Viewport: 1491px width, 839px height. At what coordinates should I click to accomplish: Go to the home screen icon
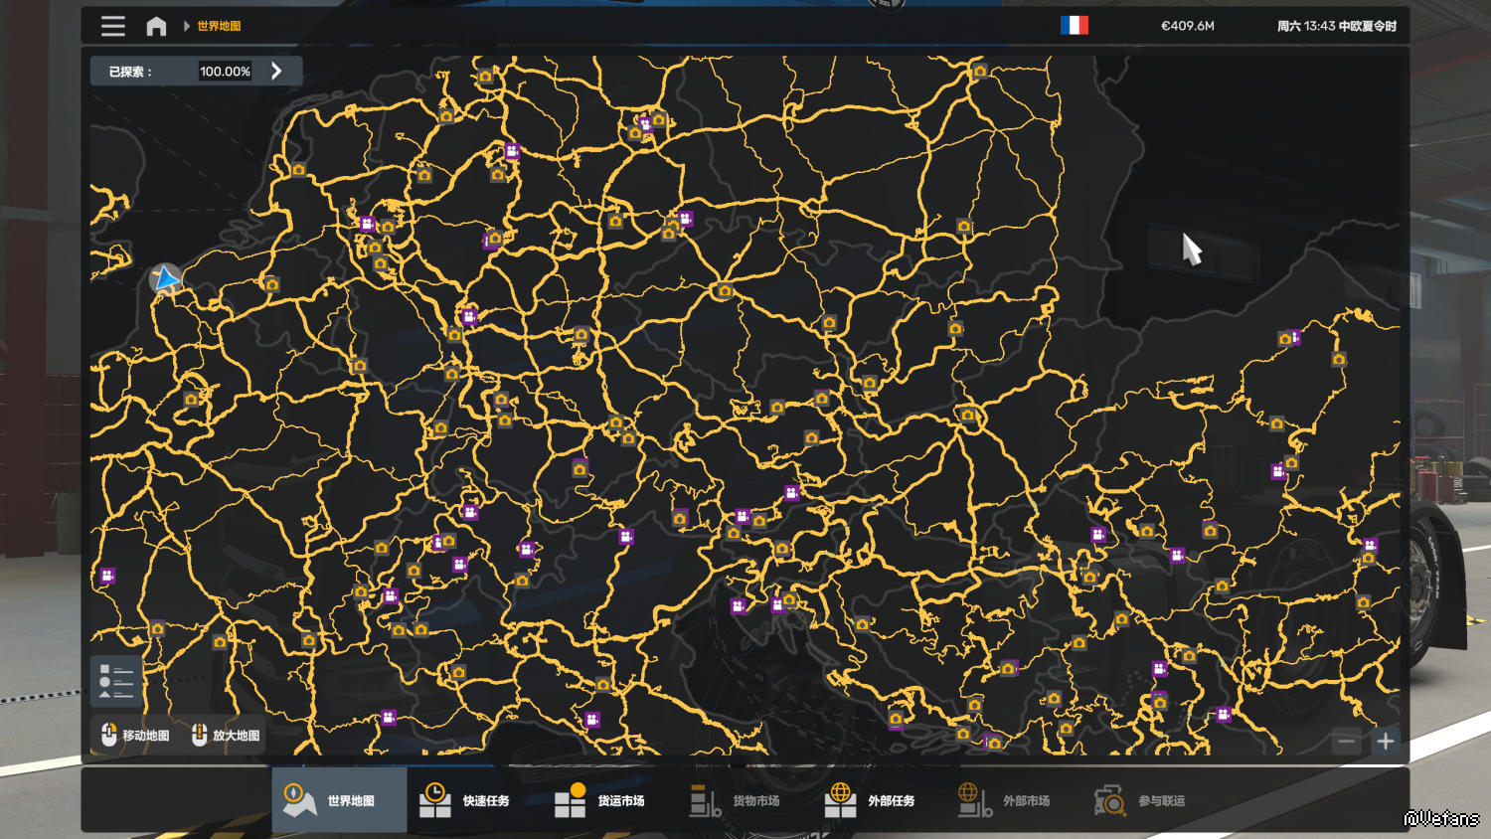pyautogui.click(x=156, y=26)
